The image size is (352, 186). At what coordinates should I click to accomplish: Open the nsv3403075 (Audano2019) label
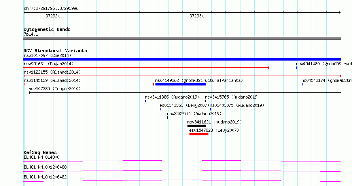coord(237,105)
